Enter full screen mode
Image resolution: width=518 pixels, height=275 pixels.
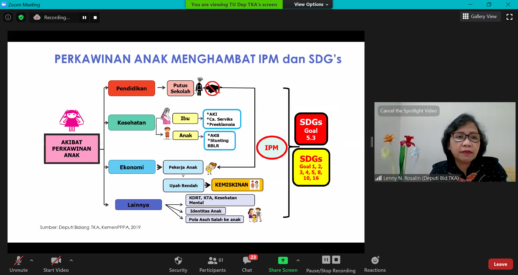pos(509,17)
